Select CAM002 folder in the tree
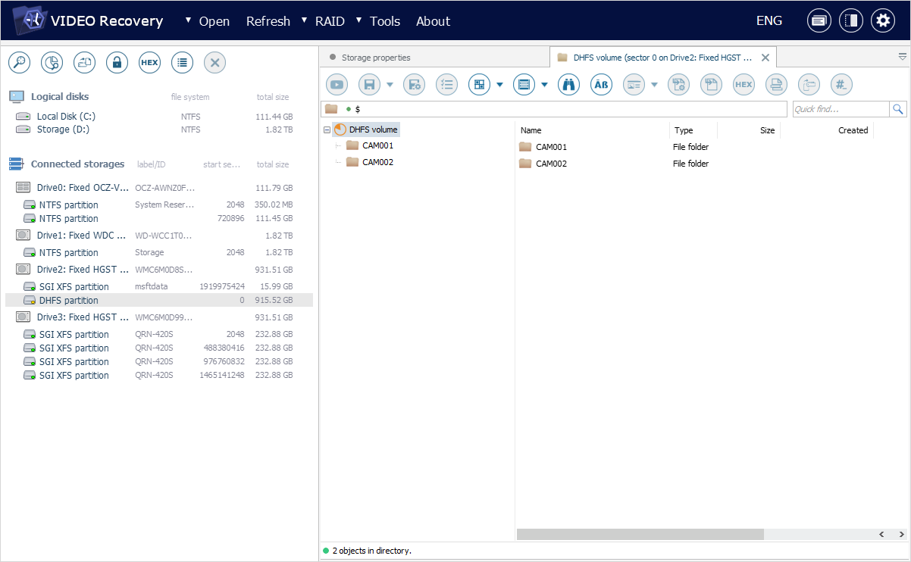911x562 pixels. (x=377, y=162)
